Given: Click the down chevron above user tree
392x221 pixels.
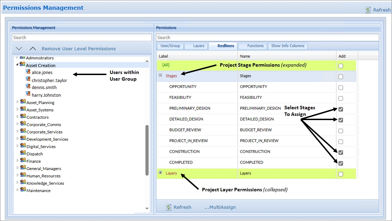Looking at the screenshot, I should 19,49.
